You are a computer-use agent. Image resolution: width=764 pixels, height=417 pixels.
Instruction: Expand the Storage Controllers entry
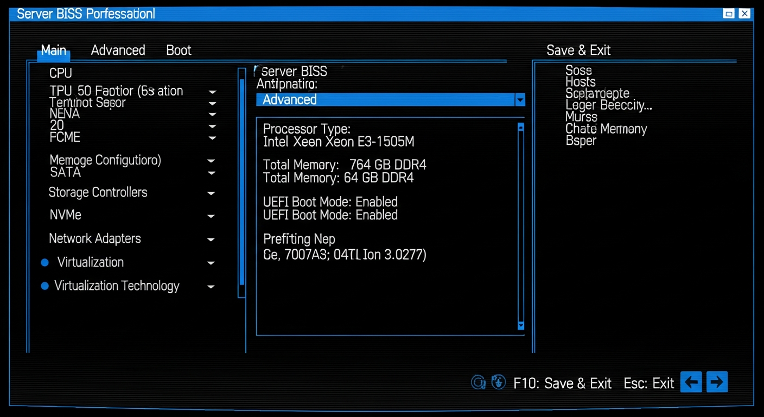(x=211, y=193)
